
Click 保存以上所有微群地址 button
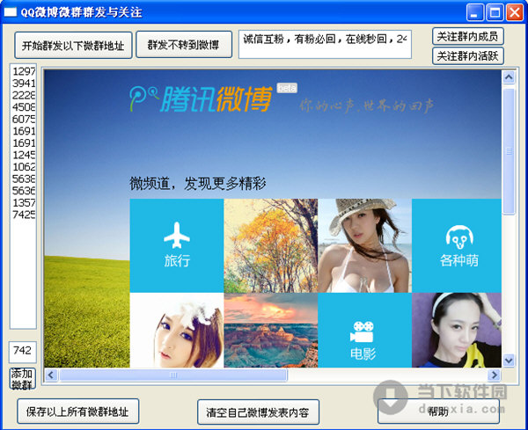(77, 412)
